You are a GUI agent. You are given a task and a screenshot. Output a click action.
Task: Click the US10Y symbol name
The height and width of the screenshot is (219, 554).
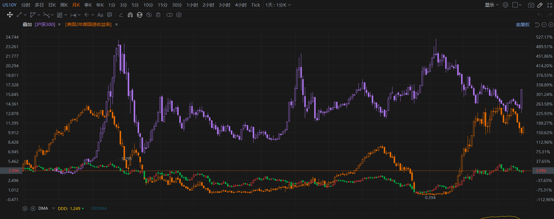[x=10, y=5]
